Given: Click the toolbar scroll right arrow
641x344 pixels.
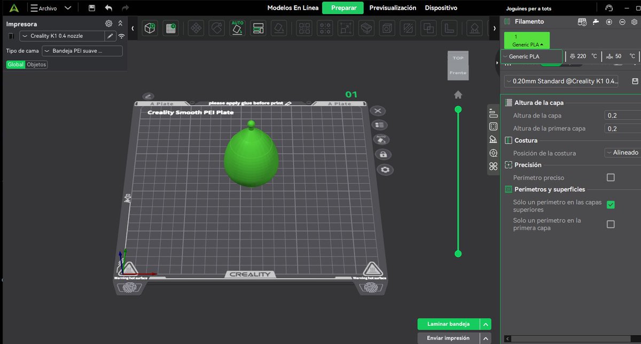Looking at the screenshot, I should (495, 28).
